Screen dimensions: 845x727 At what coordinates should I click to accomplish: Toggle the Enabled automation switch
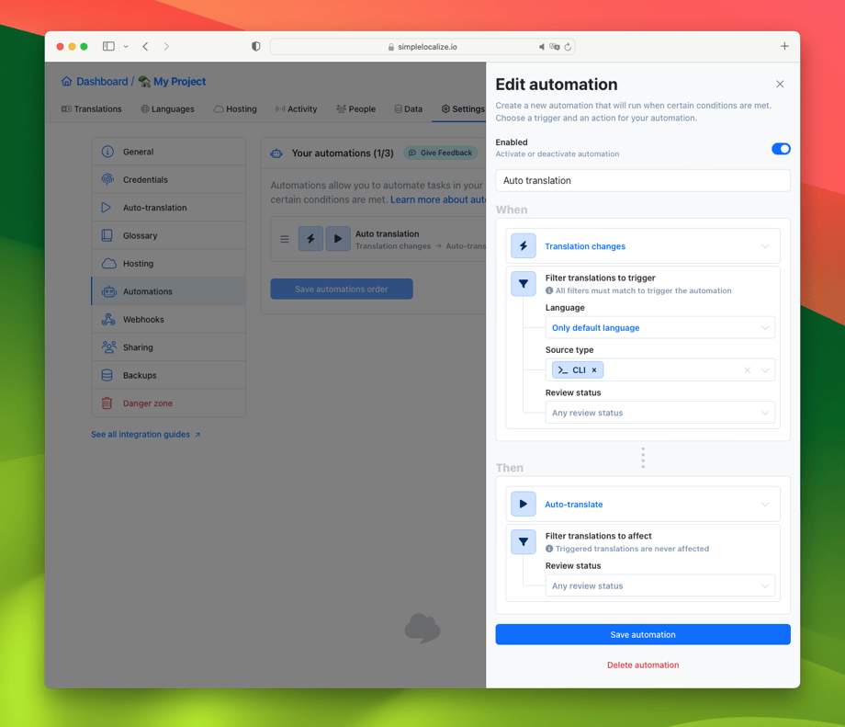781,148
